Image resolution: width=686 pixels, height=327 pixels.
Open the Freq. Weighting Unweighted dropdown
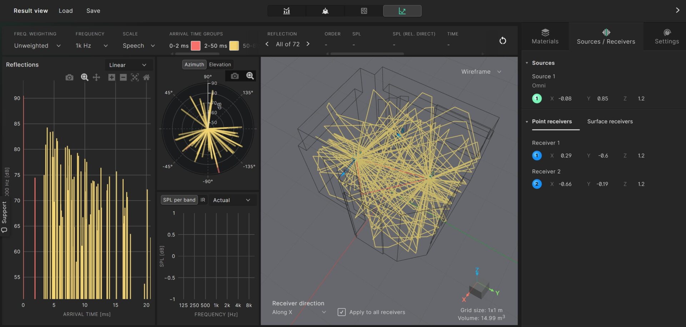(37, 46)
